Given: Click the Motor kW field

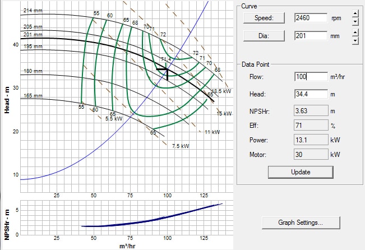Looking at the screenshot, I should point(311,154).
